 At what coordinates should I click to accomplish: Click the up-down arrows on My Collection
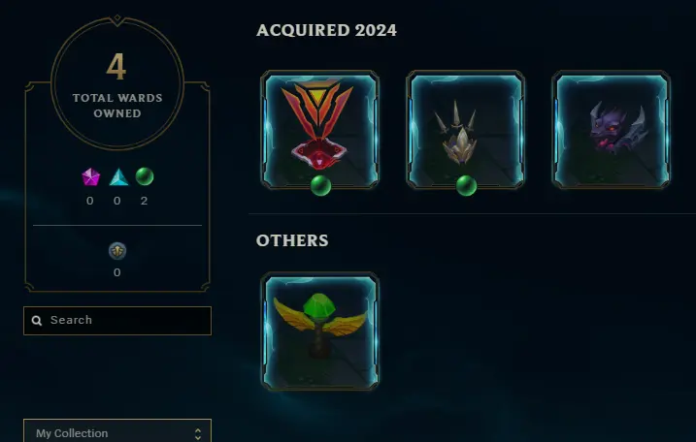coord(198,434)
